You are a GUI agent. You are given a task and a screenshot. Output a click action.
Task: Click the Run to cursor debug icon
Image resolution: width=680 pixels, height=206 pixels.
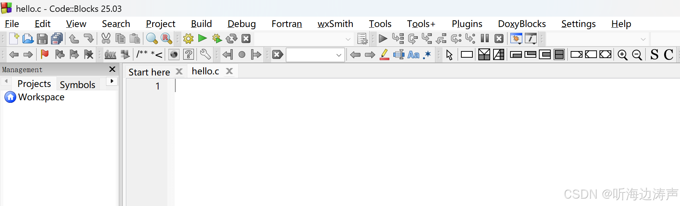[x=398, y=38]
